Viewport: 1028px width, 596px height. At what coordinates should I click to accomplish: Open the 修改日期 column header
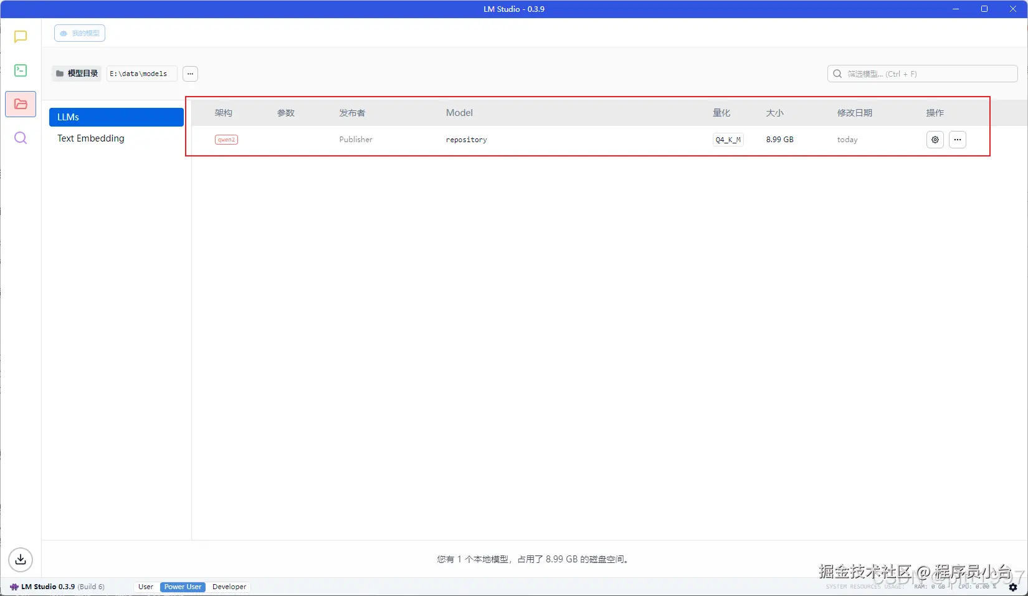tap(855, 113)
